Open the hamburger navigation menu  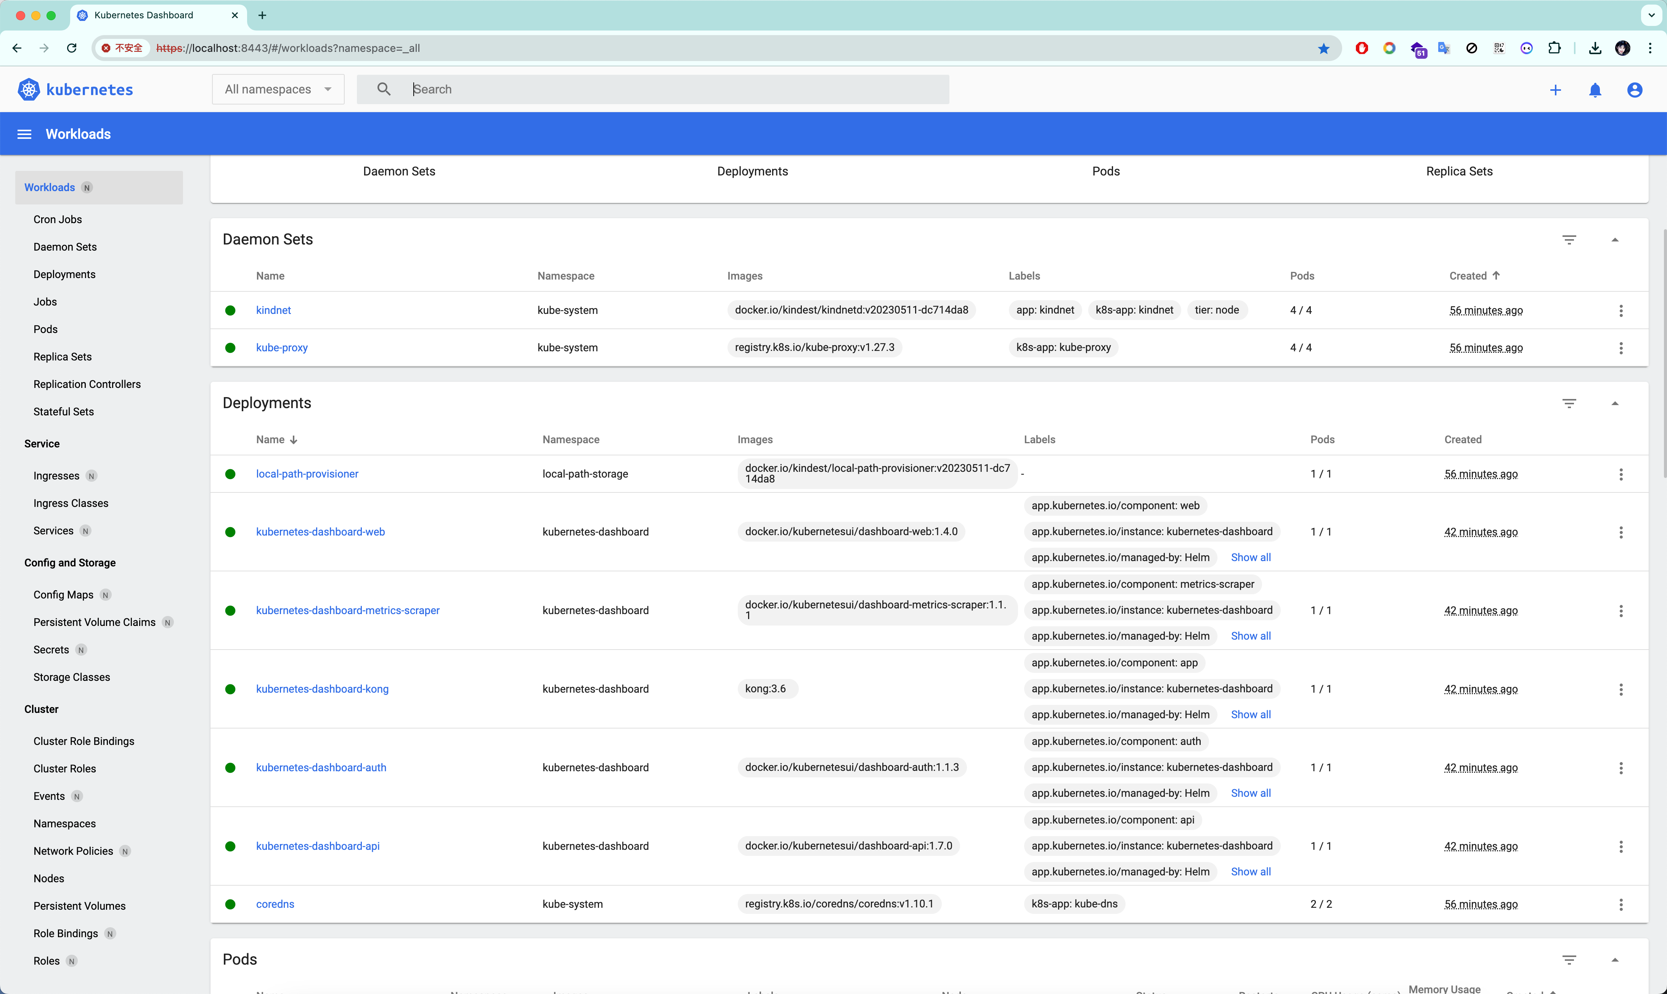pyautogui.click(x=24, y=134)
